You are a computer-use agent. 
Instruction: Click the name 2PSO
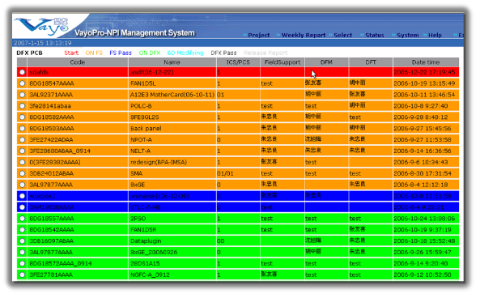point(138,219)
